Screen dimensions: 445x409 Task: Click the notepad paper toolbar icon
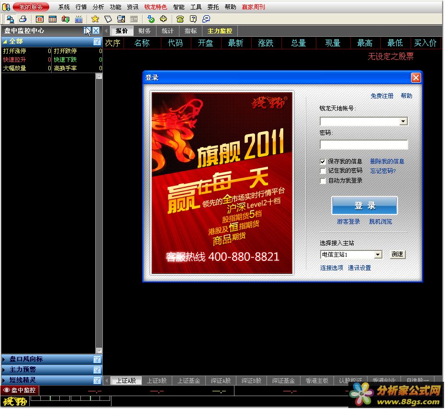tap(108, 19)
